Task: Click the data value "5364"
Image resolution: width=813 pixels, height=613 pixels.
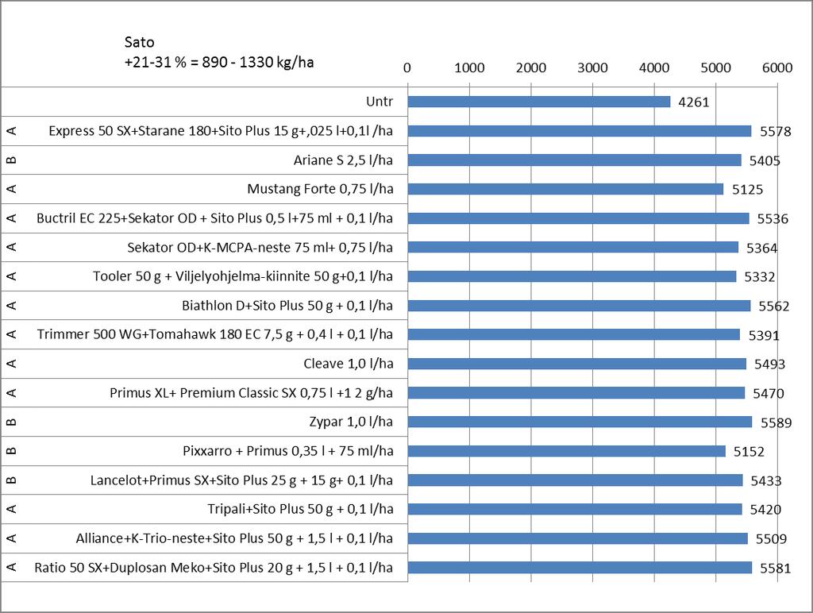Action: (762, 248)
